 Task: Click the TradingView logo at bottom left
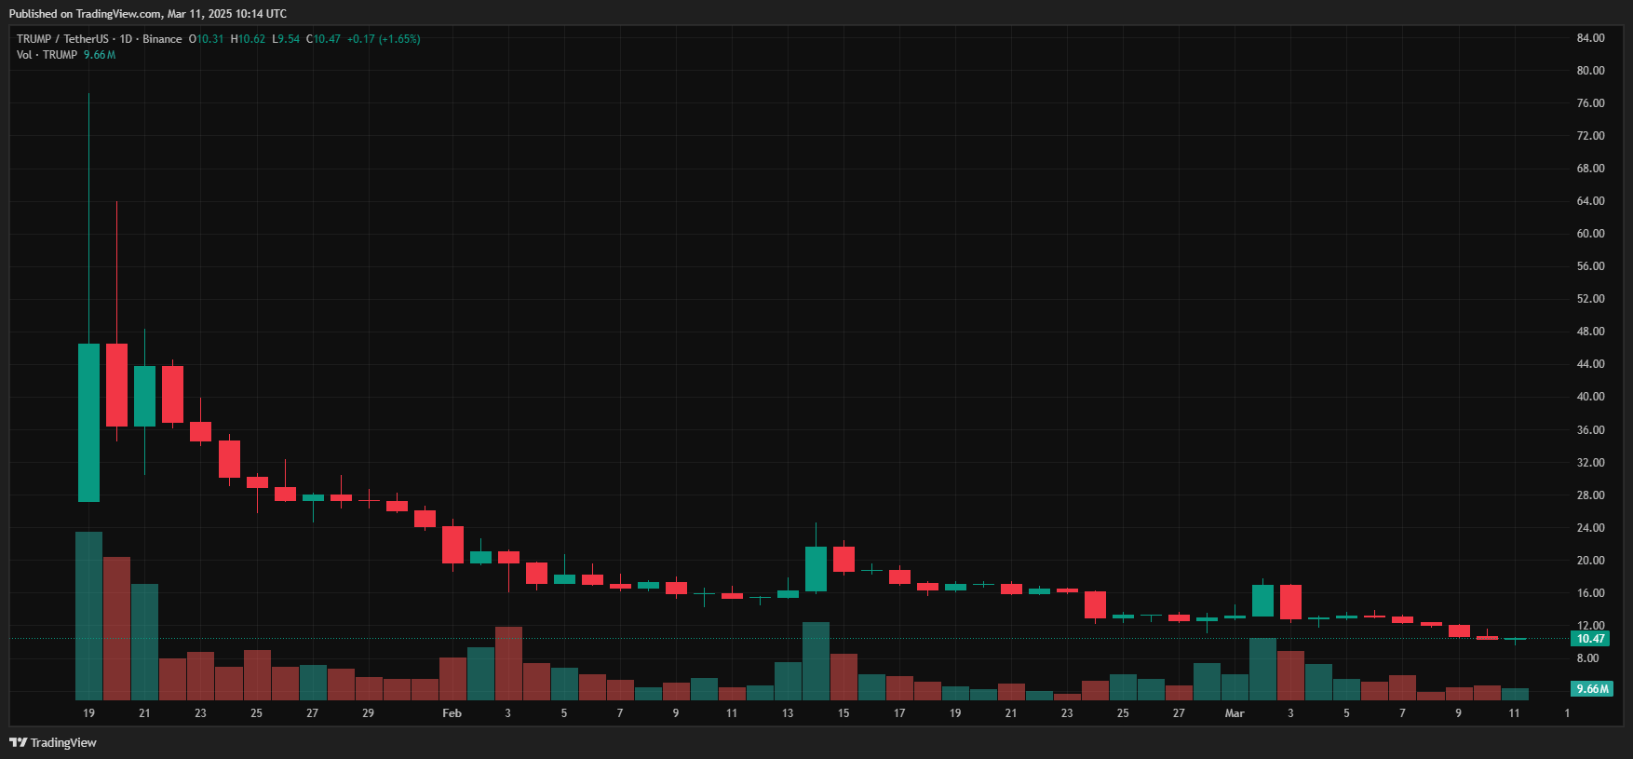53,742
